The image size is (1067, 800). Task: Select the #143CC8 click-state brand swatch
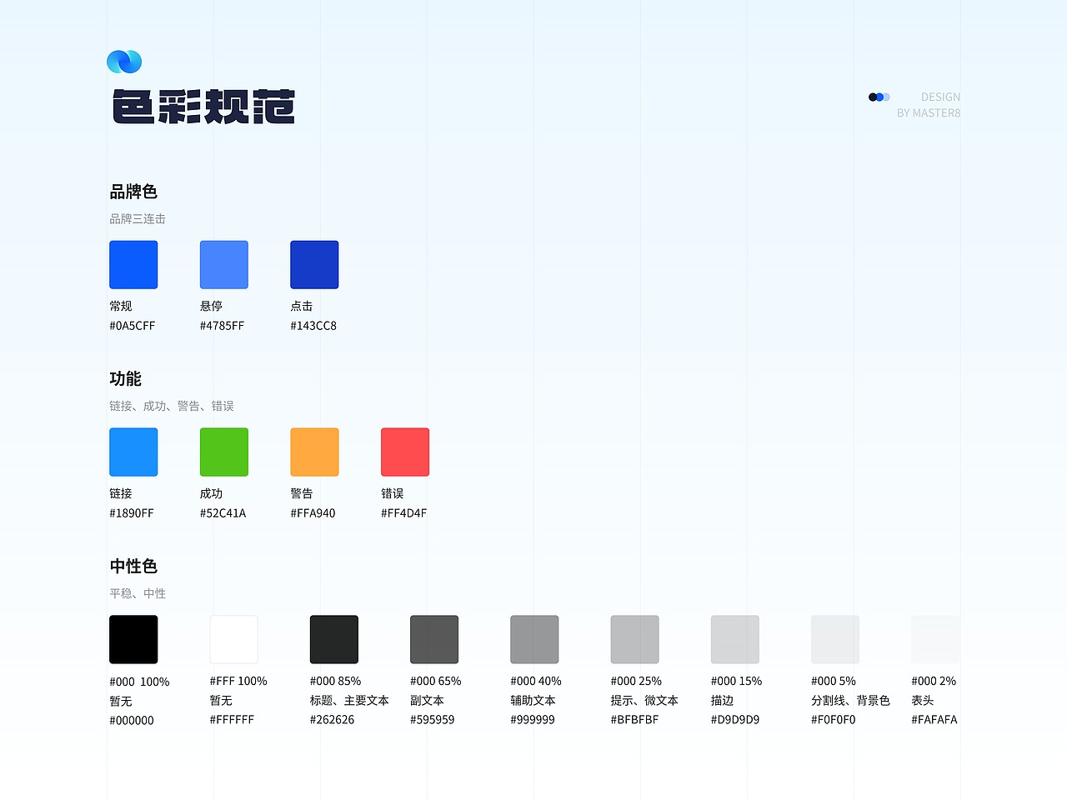[x=314, y=265]
